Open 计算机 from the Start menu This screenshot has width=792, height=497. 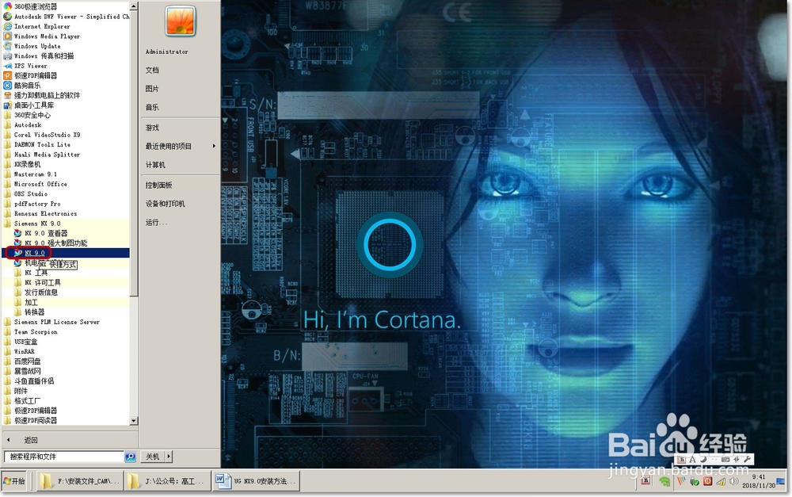tap(155, 165)
